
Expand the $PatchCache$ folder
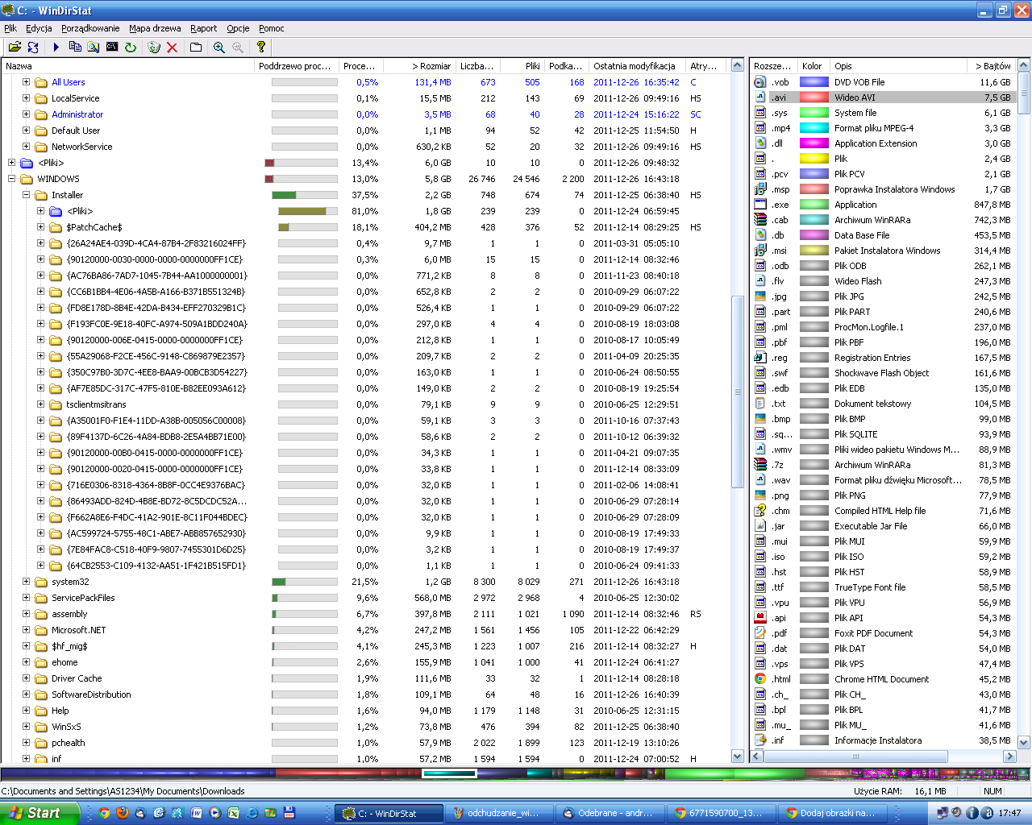point(40,227)
